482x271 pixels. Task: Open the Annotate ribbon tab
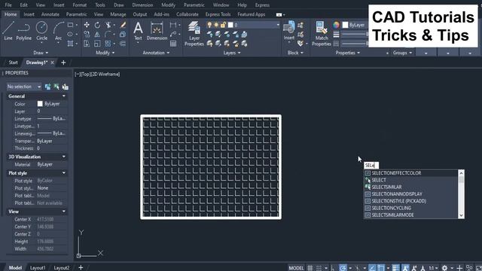tap(50, 14)
